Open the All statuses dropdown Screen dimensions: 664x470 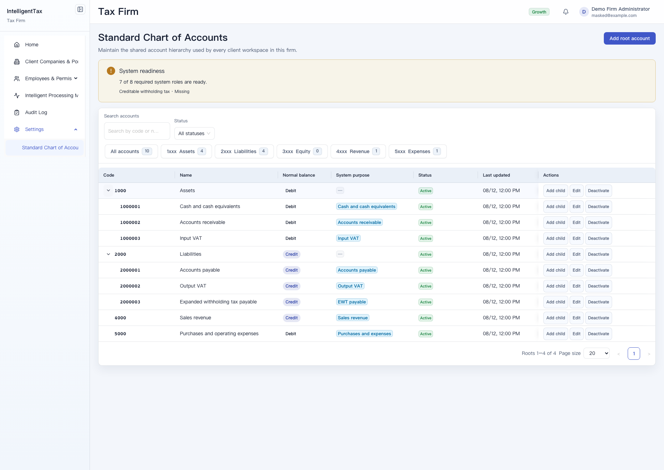pos(194,133)
